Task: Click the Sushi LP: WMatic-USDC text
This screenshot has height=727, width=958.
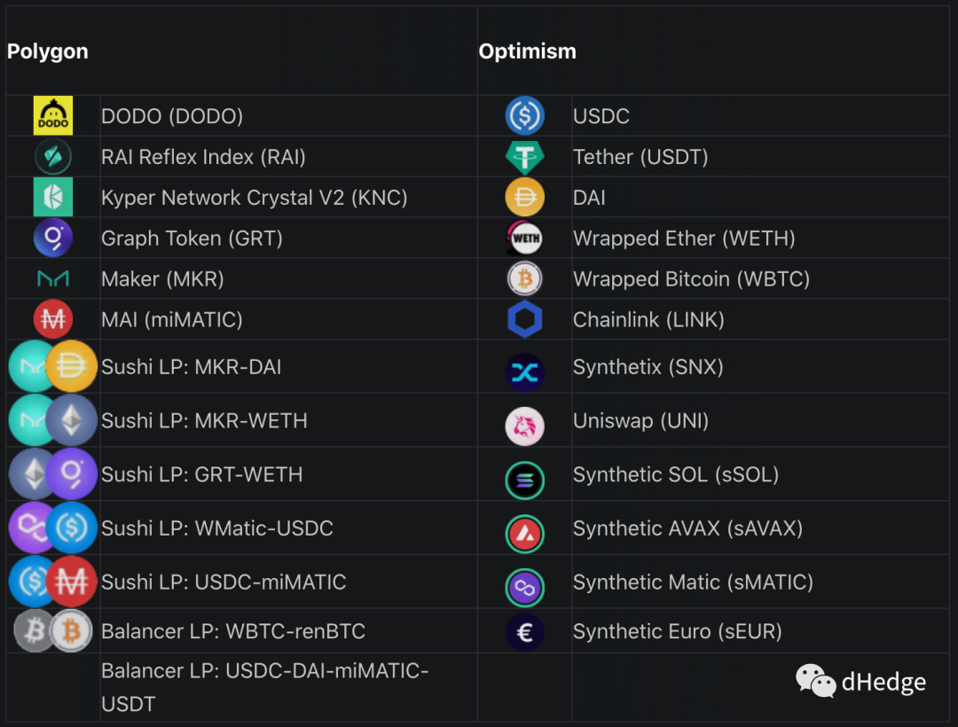Action: (217, 528)
